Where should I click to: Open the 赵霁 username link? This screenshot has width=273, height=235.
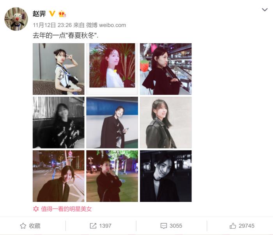pos(39,14)
